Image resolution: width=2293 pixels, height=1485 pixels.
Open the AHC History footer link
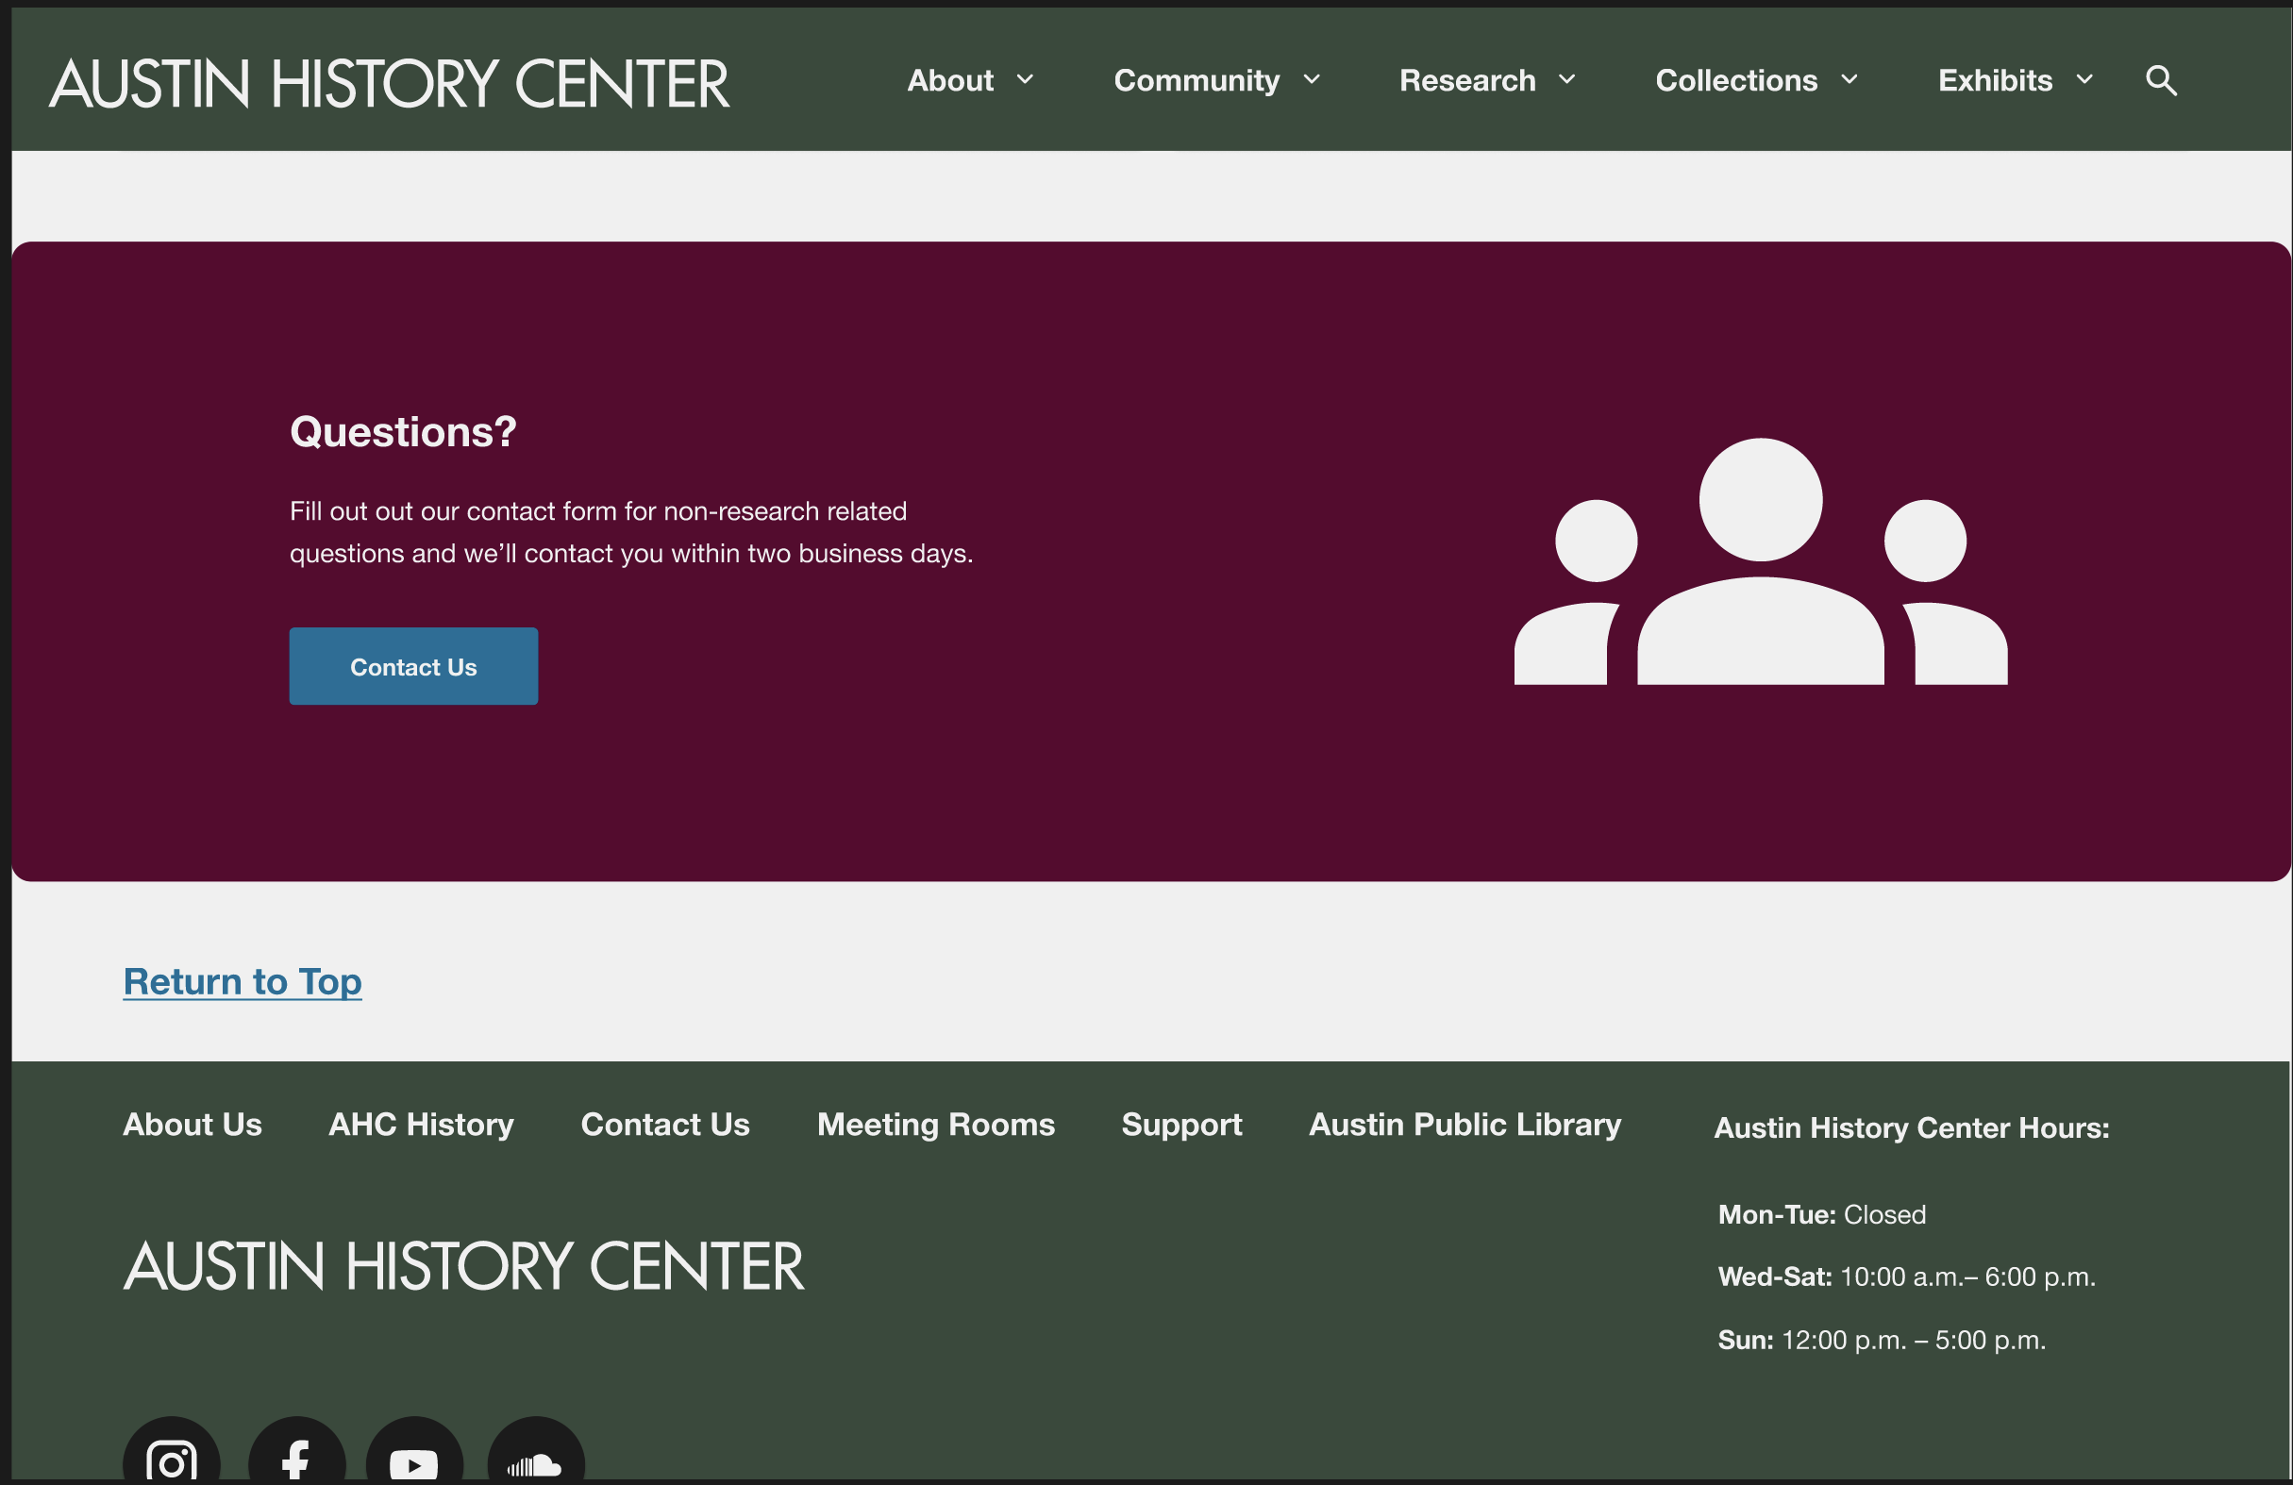(421, 1124)
